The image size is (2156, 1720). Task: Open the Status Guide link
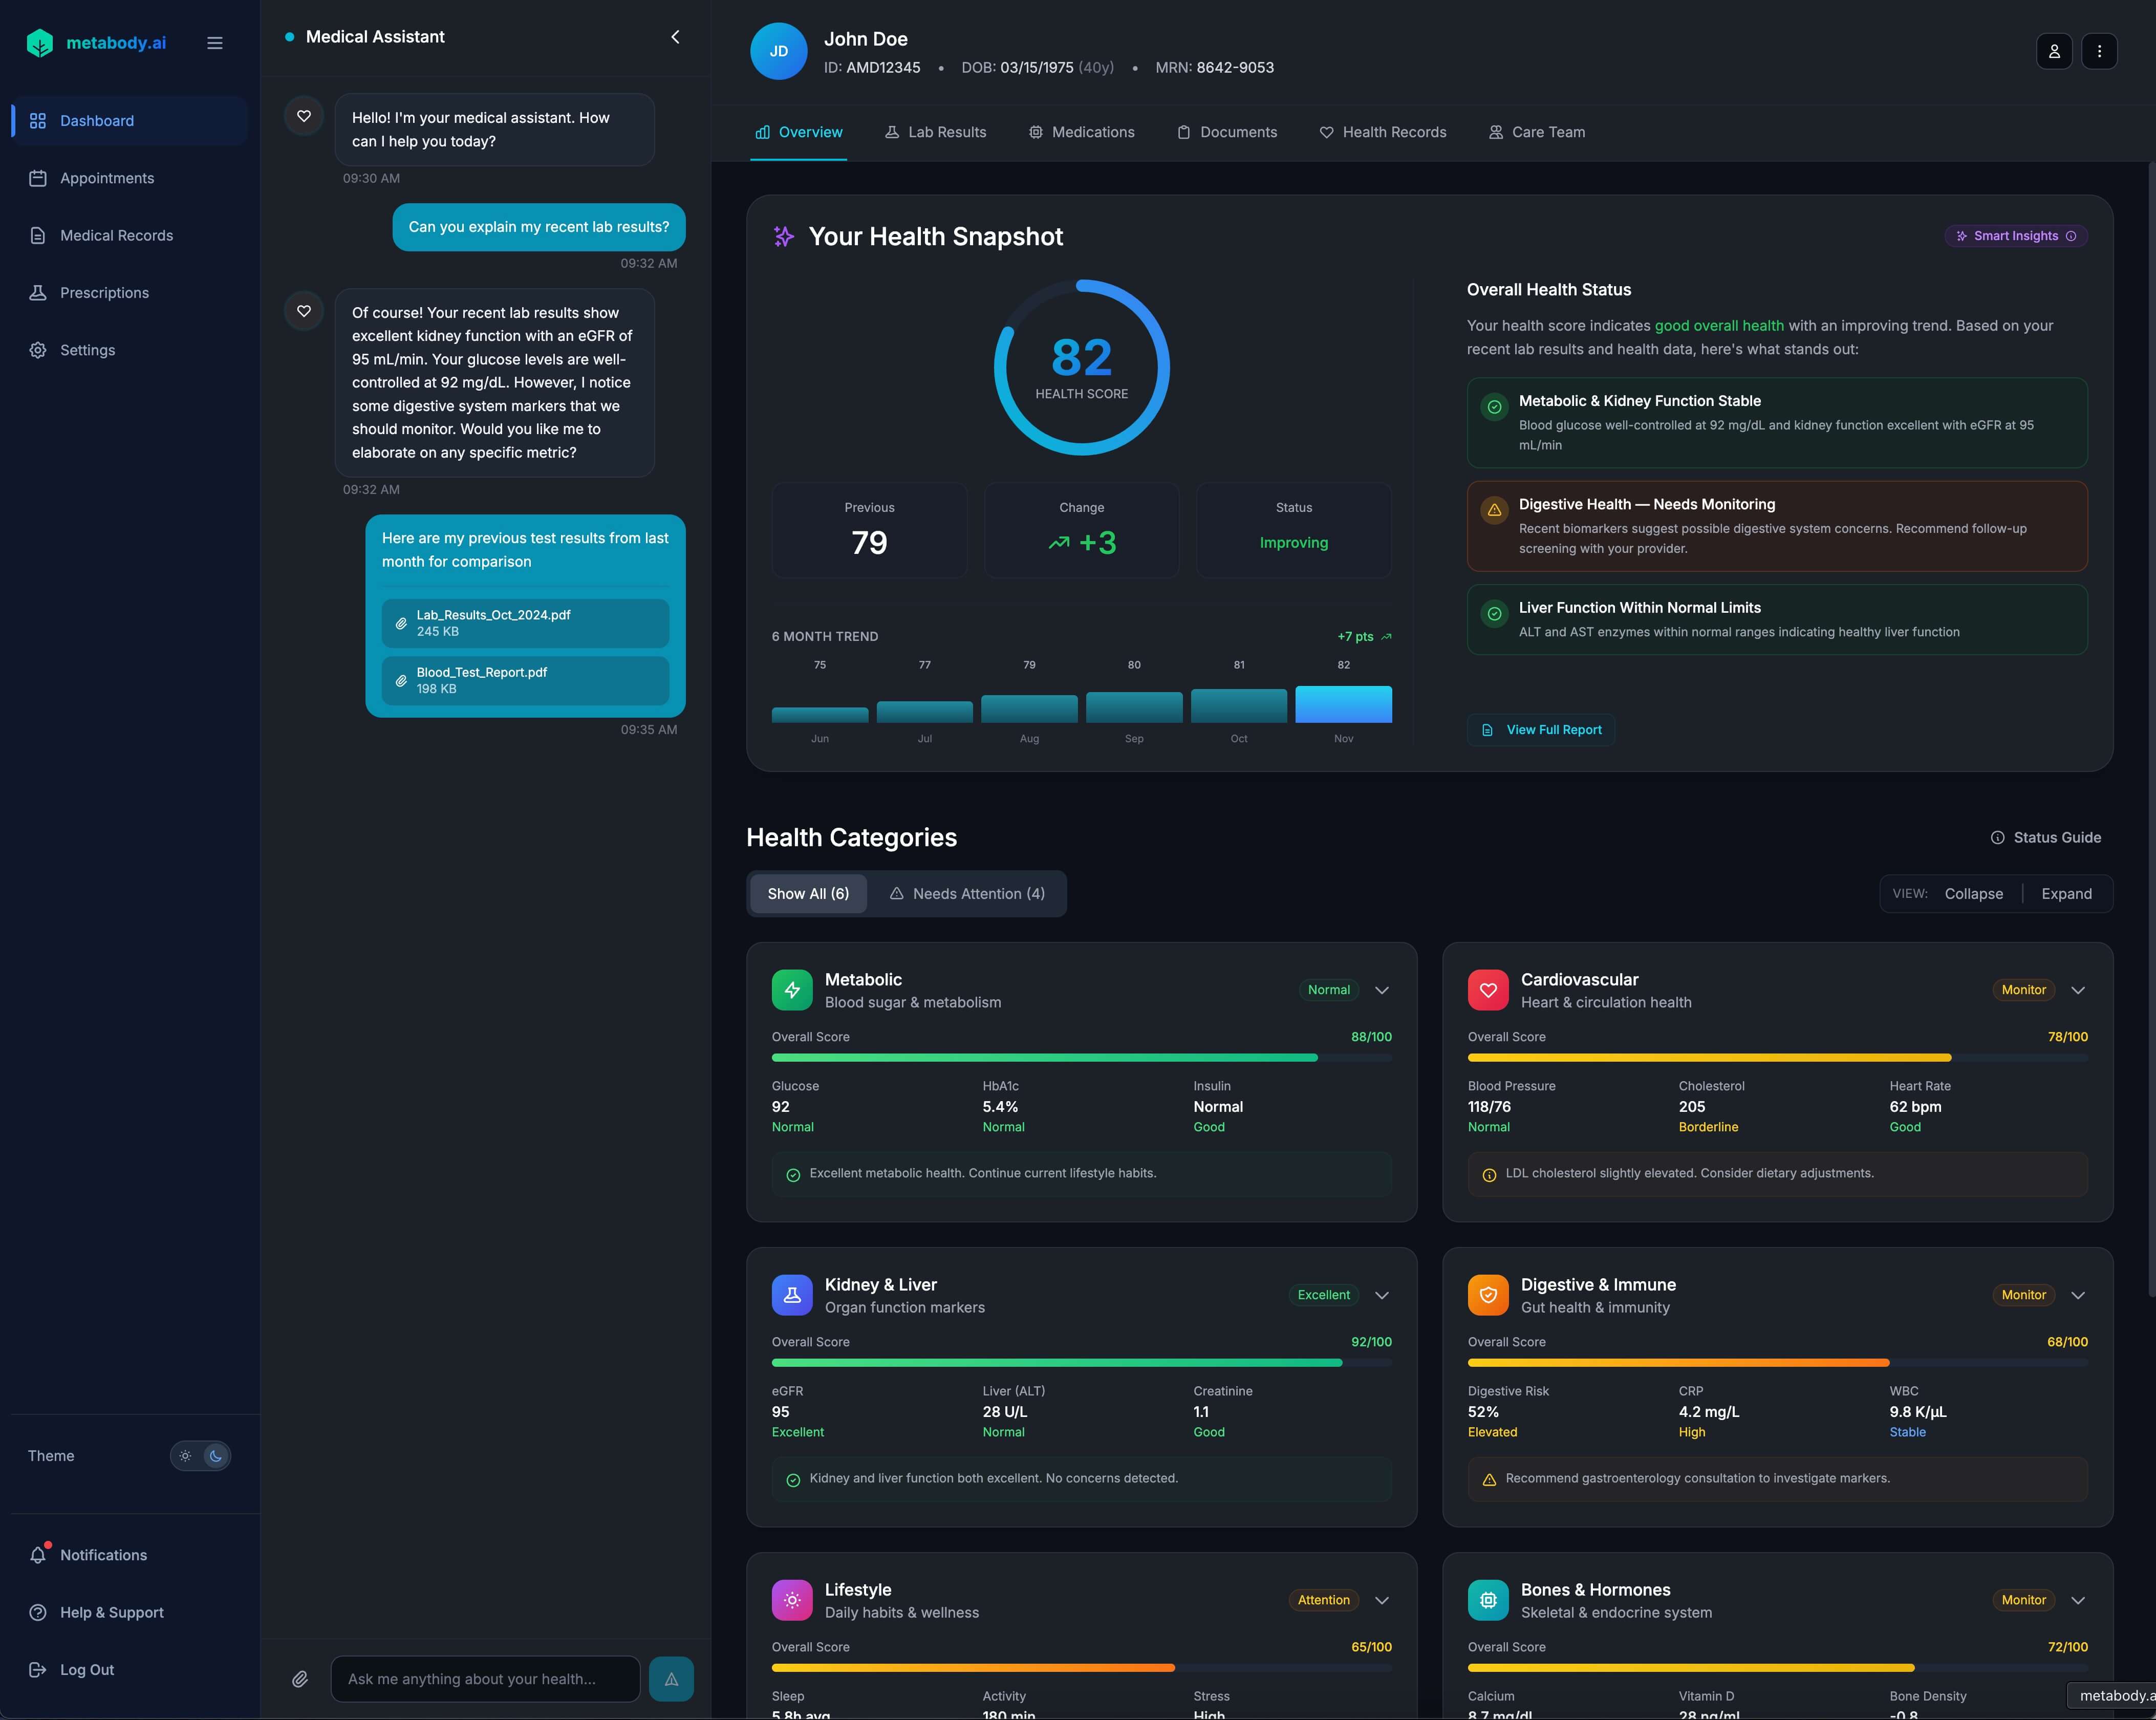pos(2045,837)
